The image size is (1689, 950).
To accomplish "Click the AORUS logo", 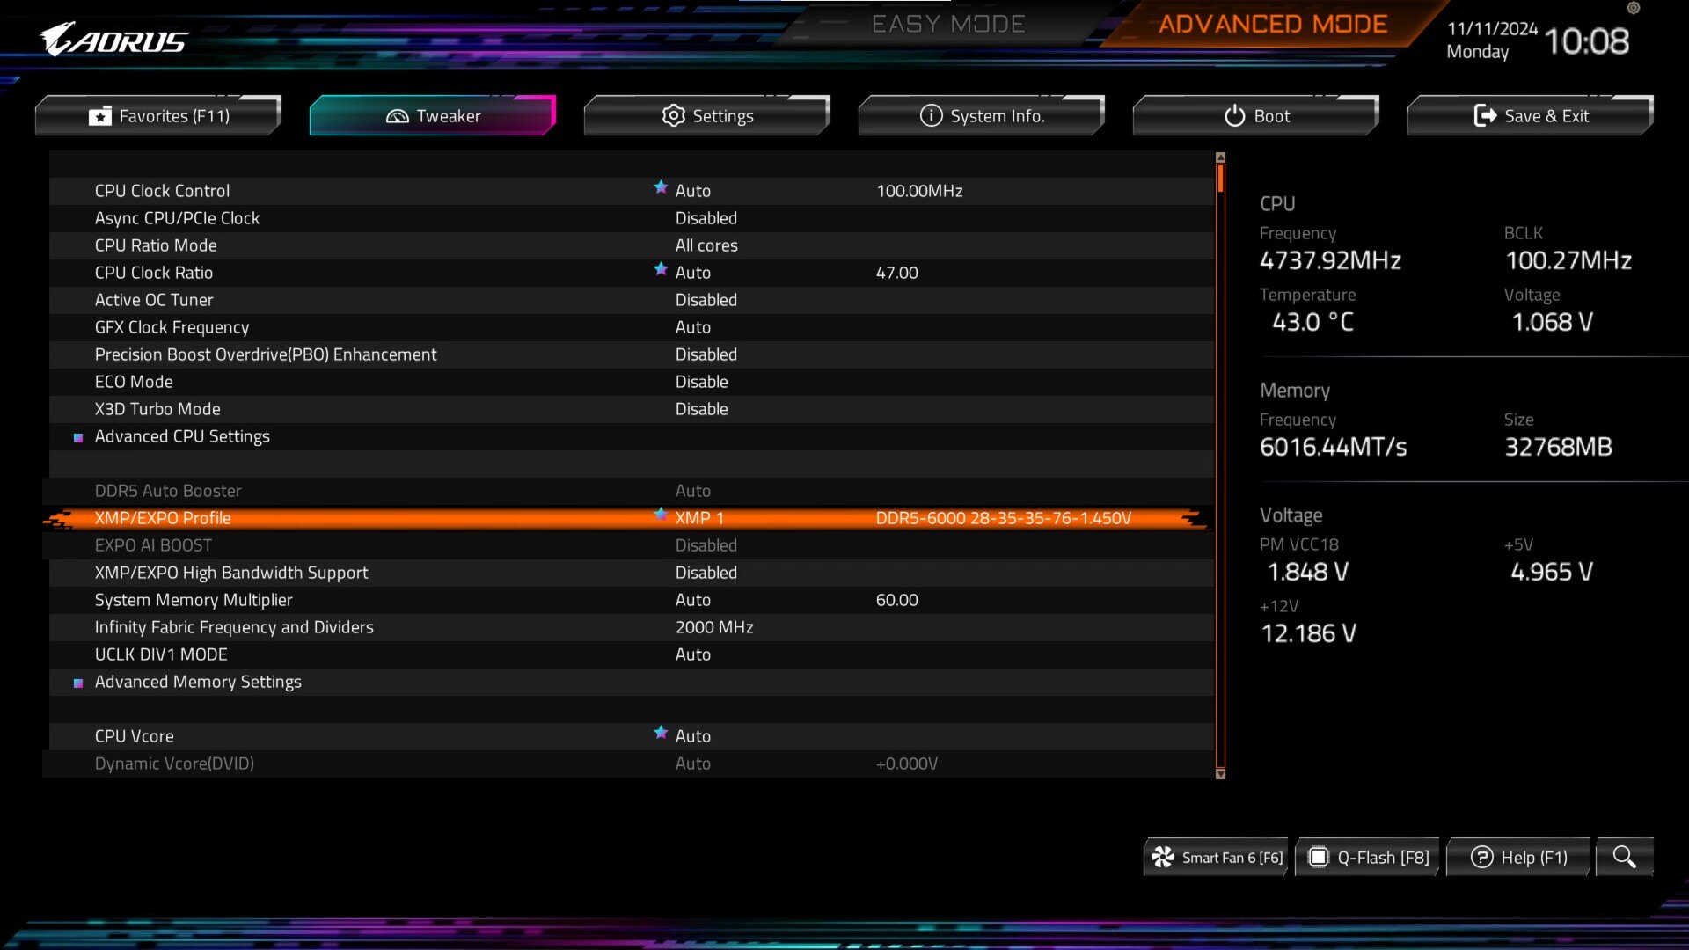I will coord(114,40).
